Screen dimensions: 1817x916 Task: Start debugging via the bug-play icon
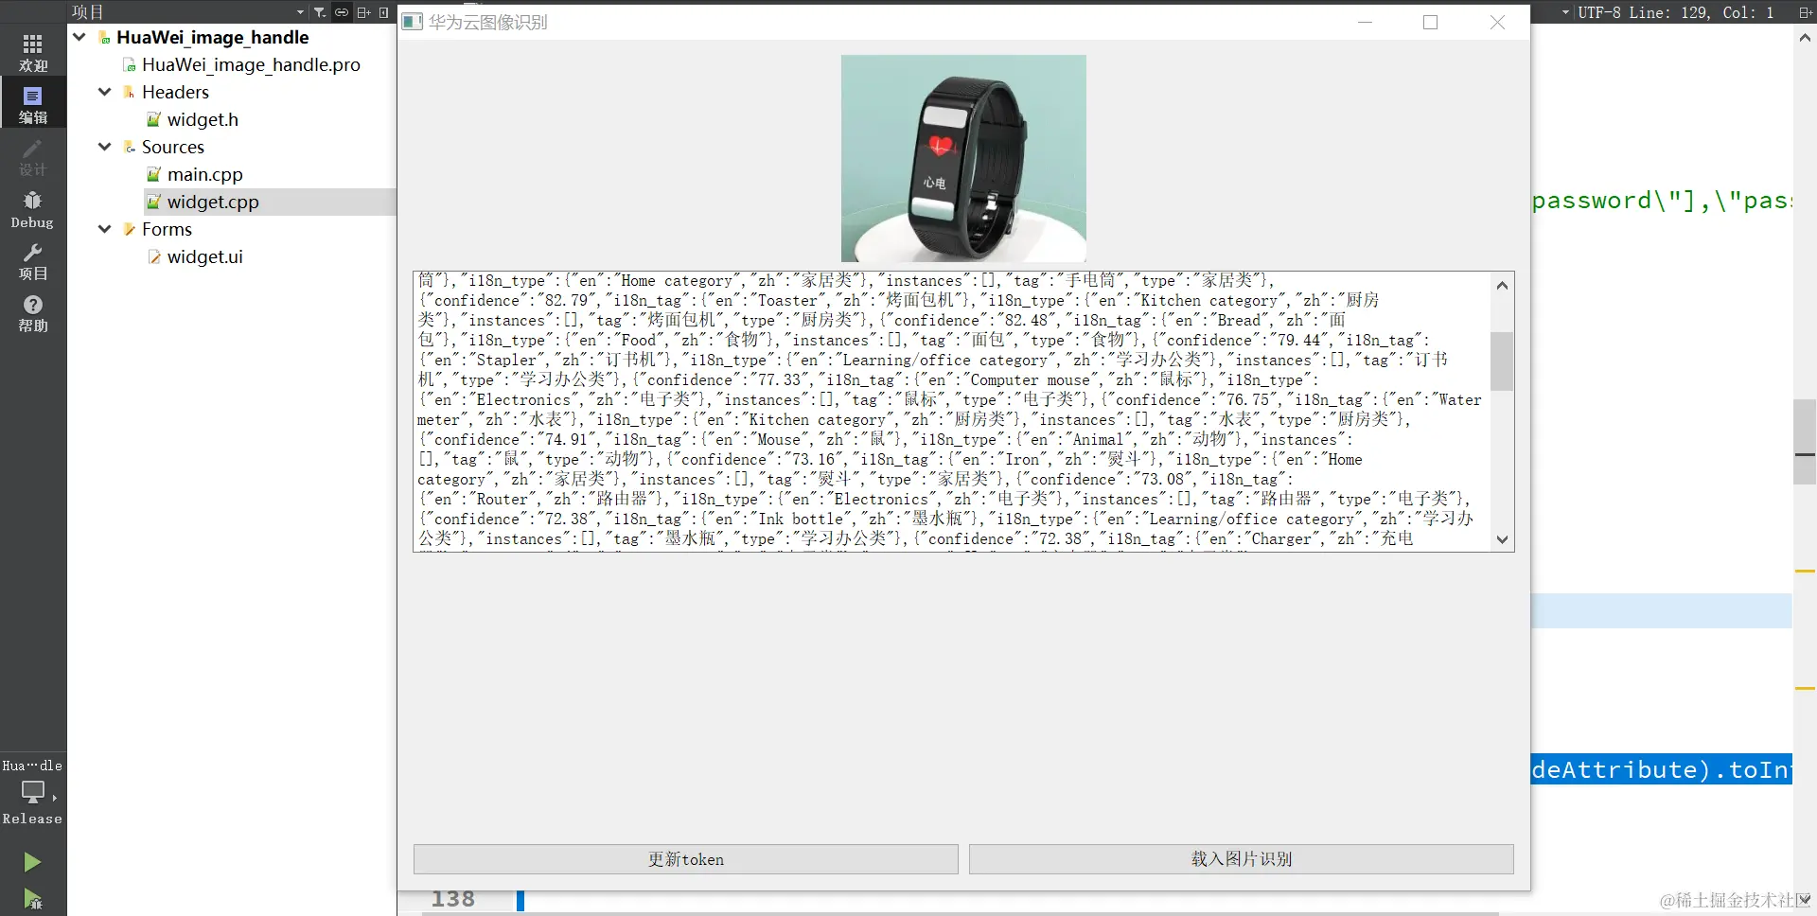pos(32,898)
